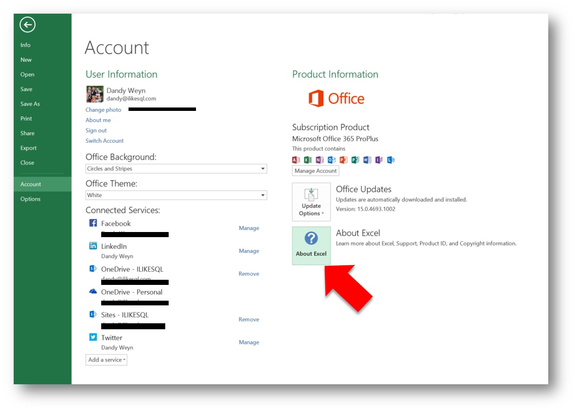The image size is (576, 412).
Task: Select New in the sidebar
Action: (26, 60)
